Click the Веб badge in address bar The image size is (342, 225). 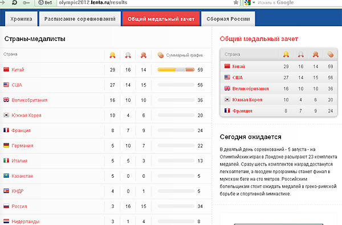click(45, 3)
